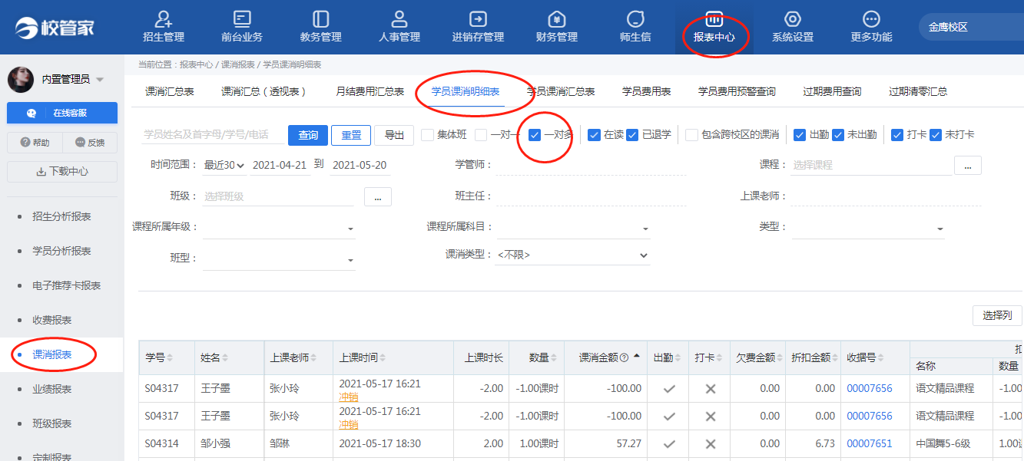Uncheck the 未打卡 checkbox

click(936, 135)
